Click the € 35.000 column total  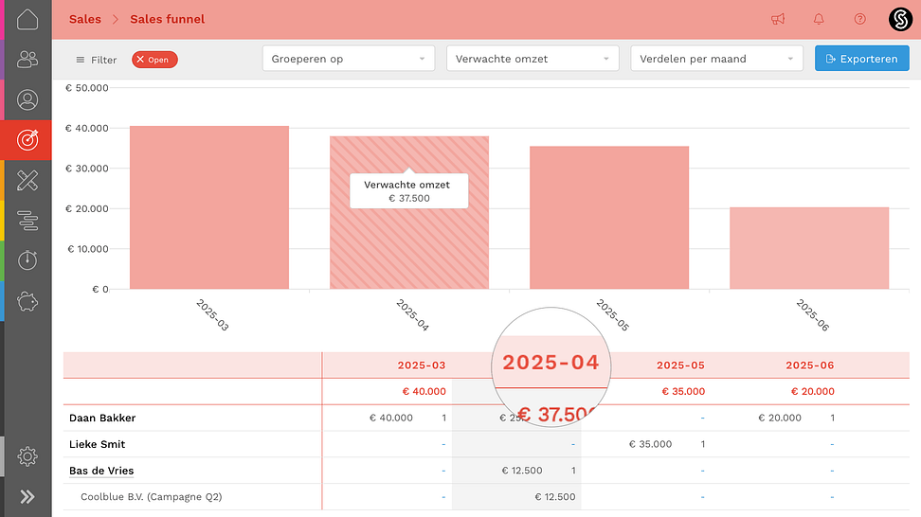point(683,391)
